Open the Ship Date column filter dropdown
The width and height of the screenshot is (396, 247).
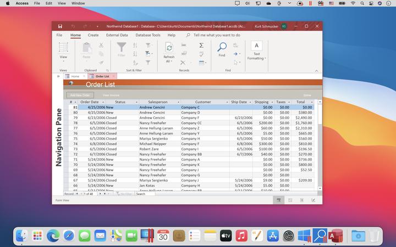tap(250, 102)
